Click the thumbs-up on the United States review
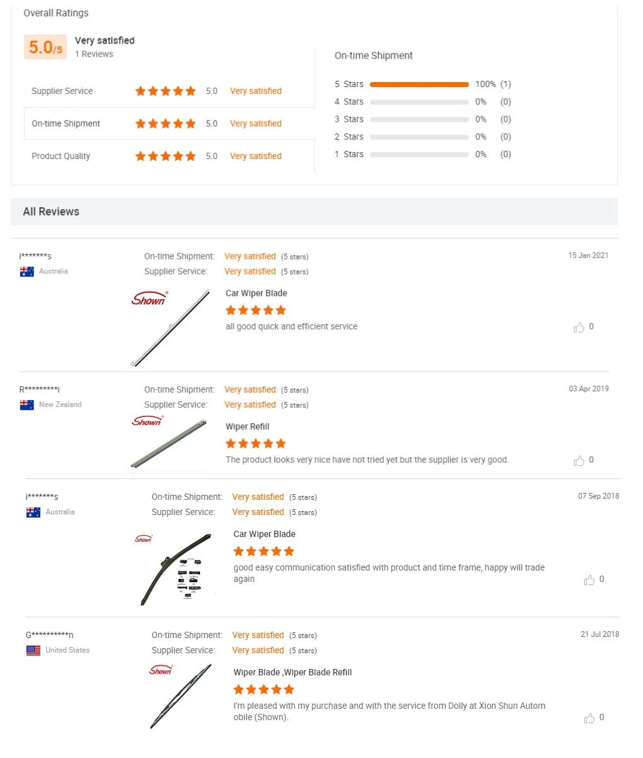The image size is (643, 758). tap(589, 718)
